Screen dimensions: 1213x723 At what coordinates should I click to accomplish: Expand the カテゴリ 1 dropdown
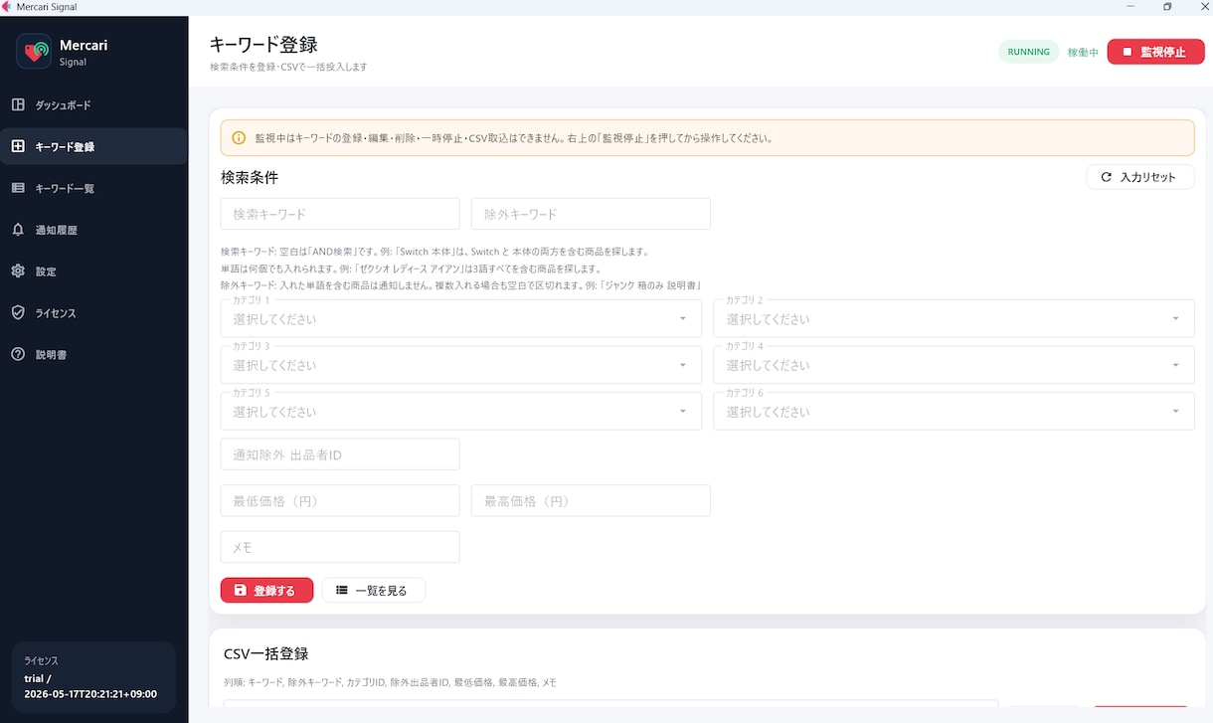461,318
